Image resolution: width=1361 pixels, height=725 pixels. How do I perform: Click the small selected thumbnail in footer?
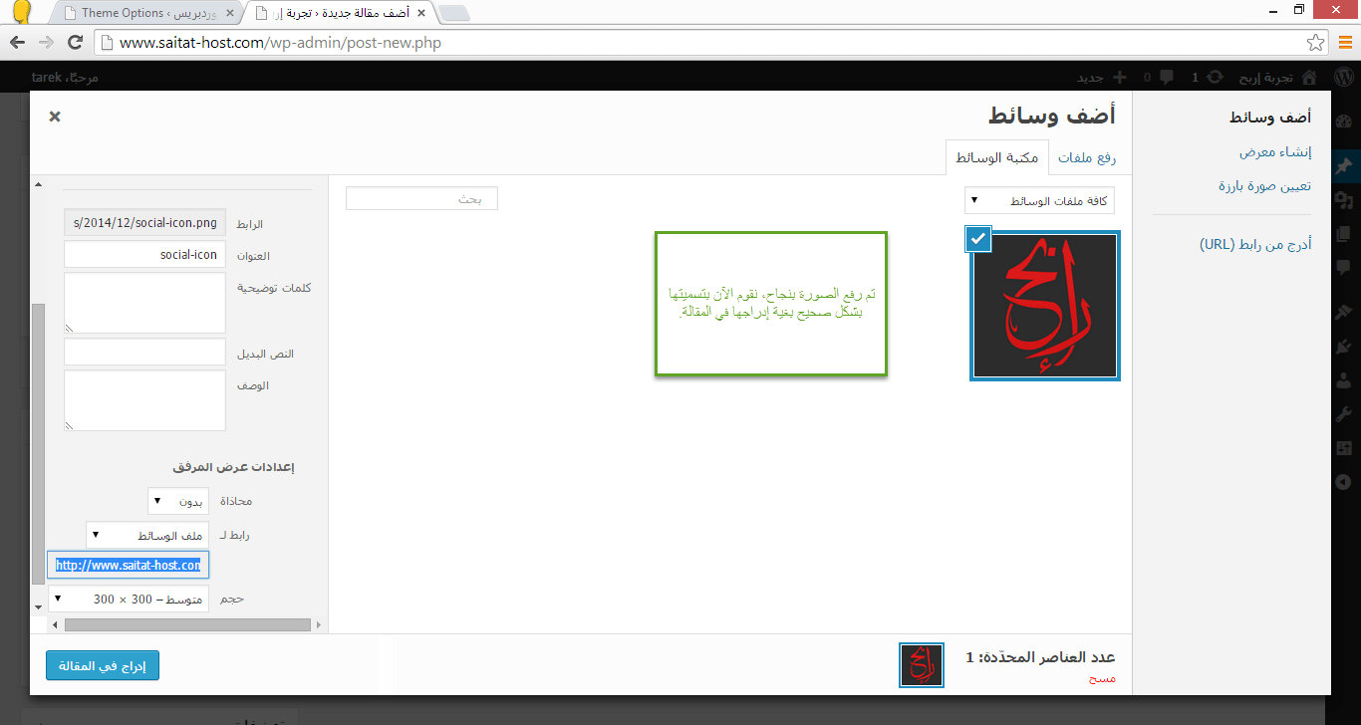click(x=921, y=664)
